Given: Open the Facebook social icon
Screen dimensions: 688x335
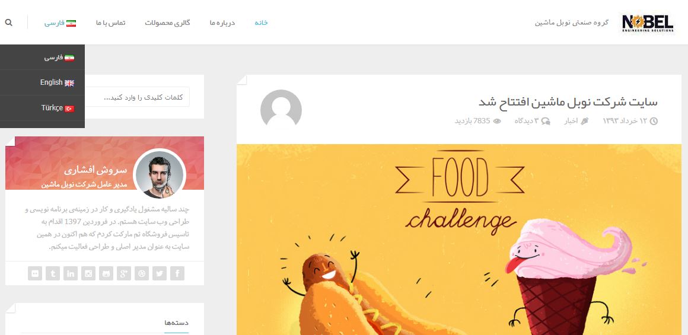Looking at the screenshot, I should tap(177, 273).
